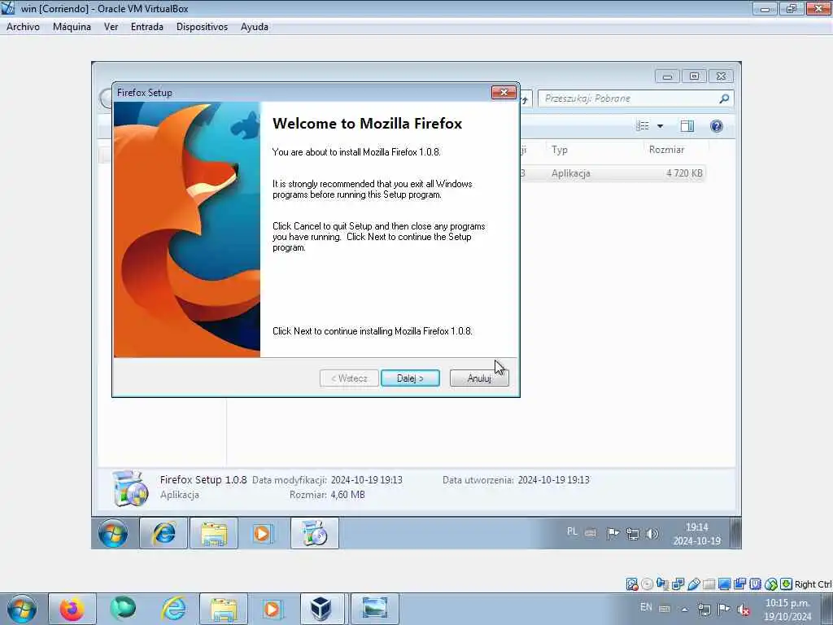833x625 pixels.
Task: Open the Archivo menu in VirtualBox
Action: point(23,27)
